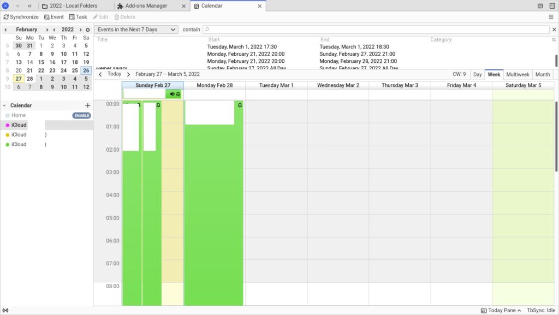
Task: Switch to the Month view tab
Action: click(x=542, y=74)
